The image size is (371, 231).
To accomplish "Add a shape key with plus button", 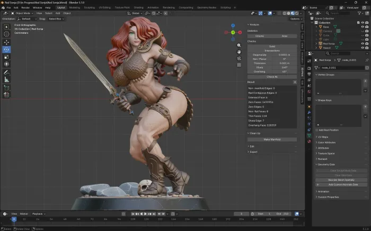I will pos(365,107).
